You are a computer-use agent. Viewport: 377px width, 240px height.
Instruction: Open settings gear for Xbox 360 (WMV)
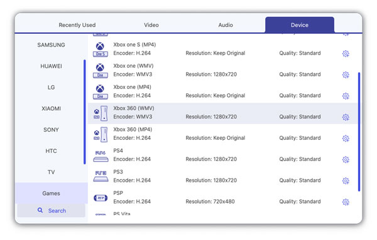(346, 117)
